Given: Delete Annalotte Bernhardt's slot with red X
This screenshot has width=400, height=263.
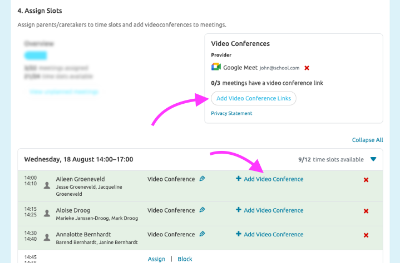Looking at the screenshot, I should (366, 235).
